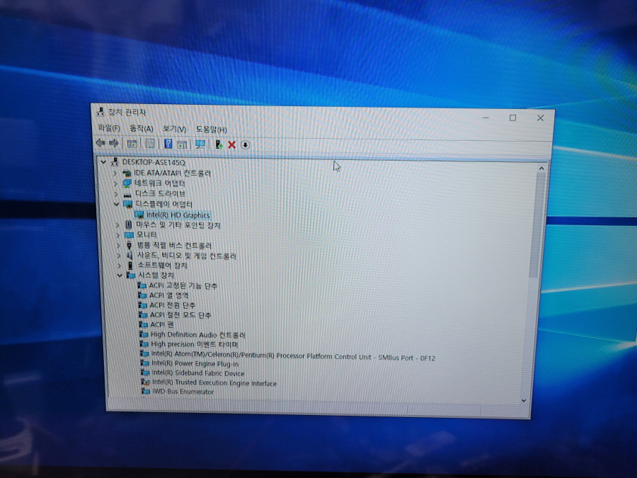The width and height of the screenshot is (637, 478).
Task: Open the Properties toolbar icon
Action: (150, 144)
